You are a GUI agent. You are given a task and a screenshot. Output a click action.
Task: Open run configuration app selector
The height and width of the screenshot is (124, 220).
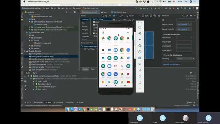(x=144, y=8)
